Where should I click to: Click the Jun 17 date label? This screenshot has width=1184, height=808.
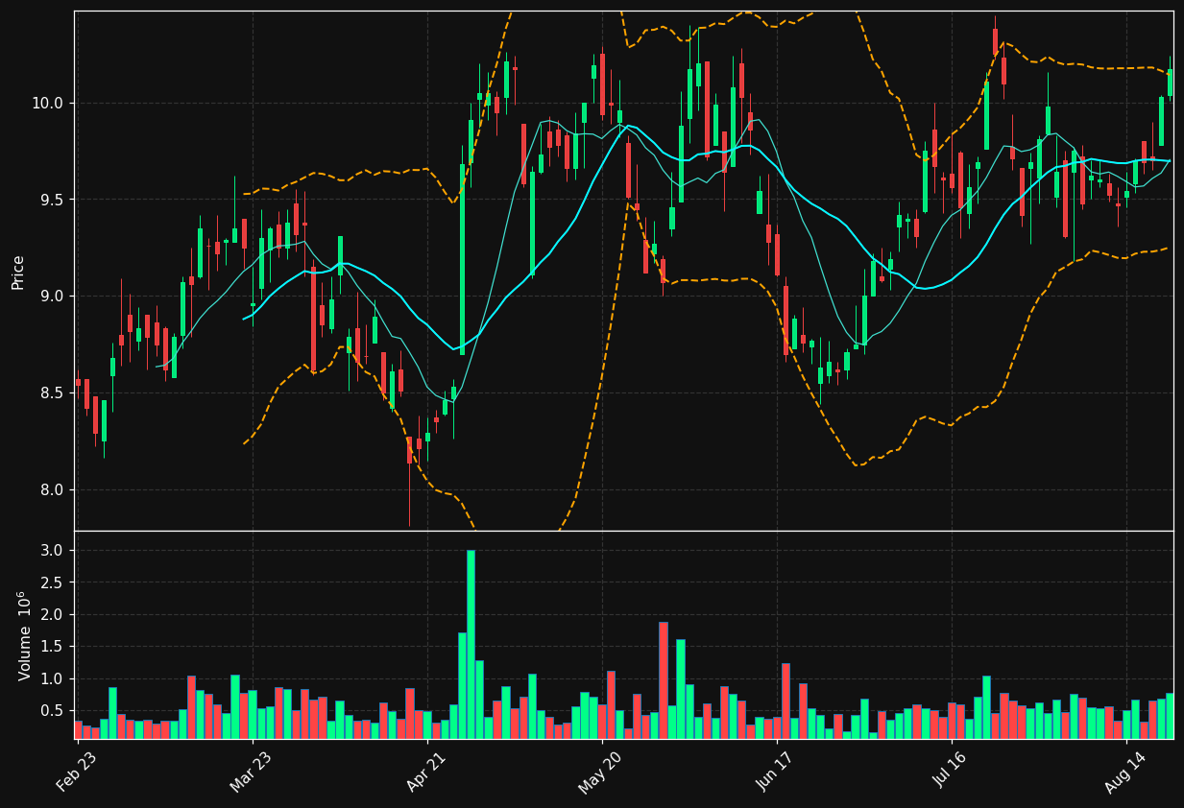click(x=776, y=772)
